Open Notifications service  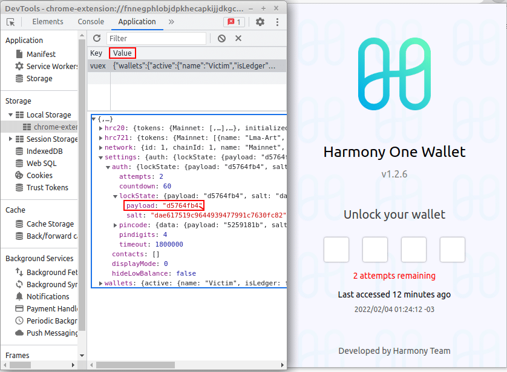[48, 296]
